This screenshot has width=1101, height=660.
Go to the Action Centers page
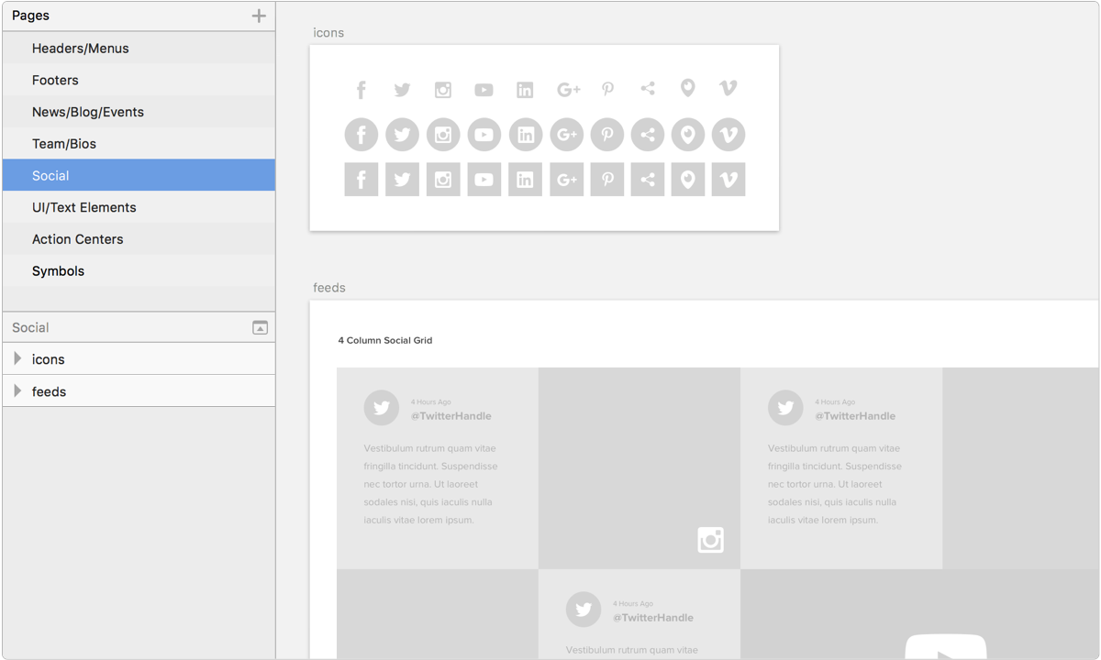pyautogui.click(x=139, y=239)
